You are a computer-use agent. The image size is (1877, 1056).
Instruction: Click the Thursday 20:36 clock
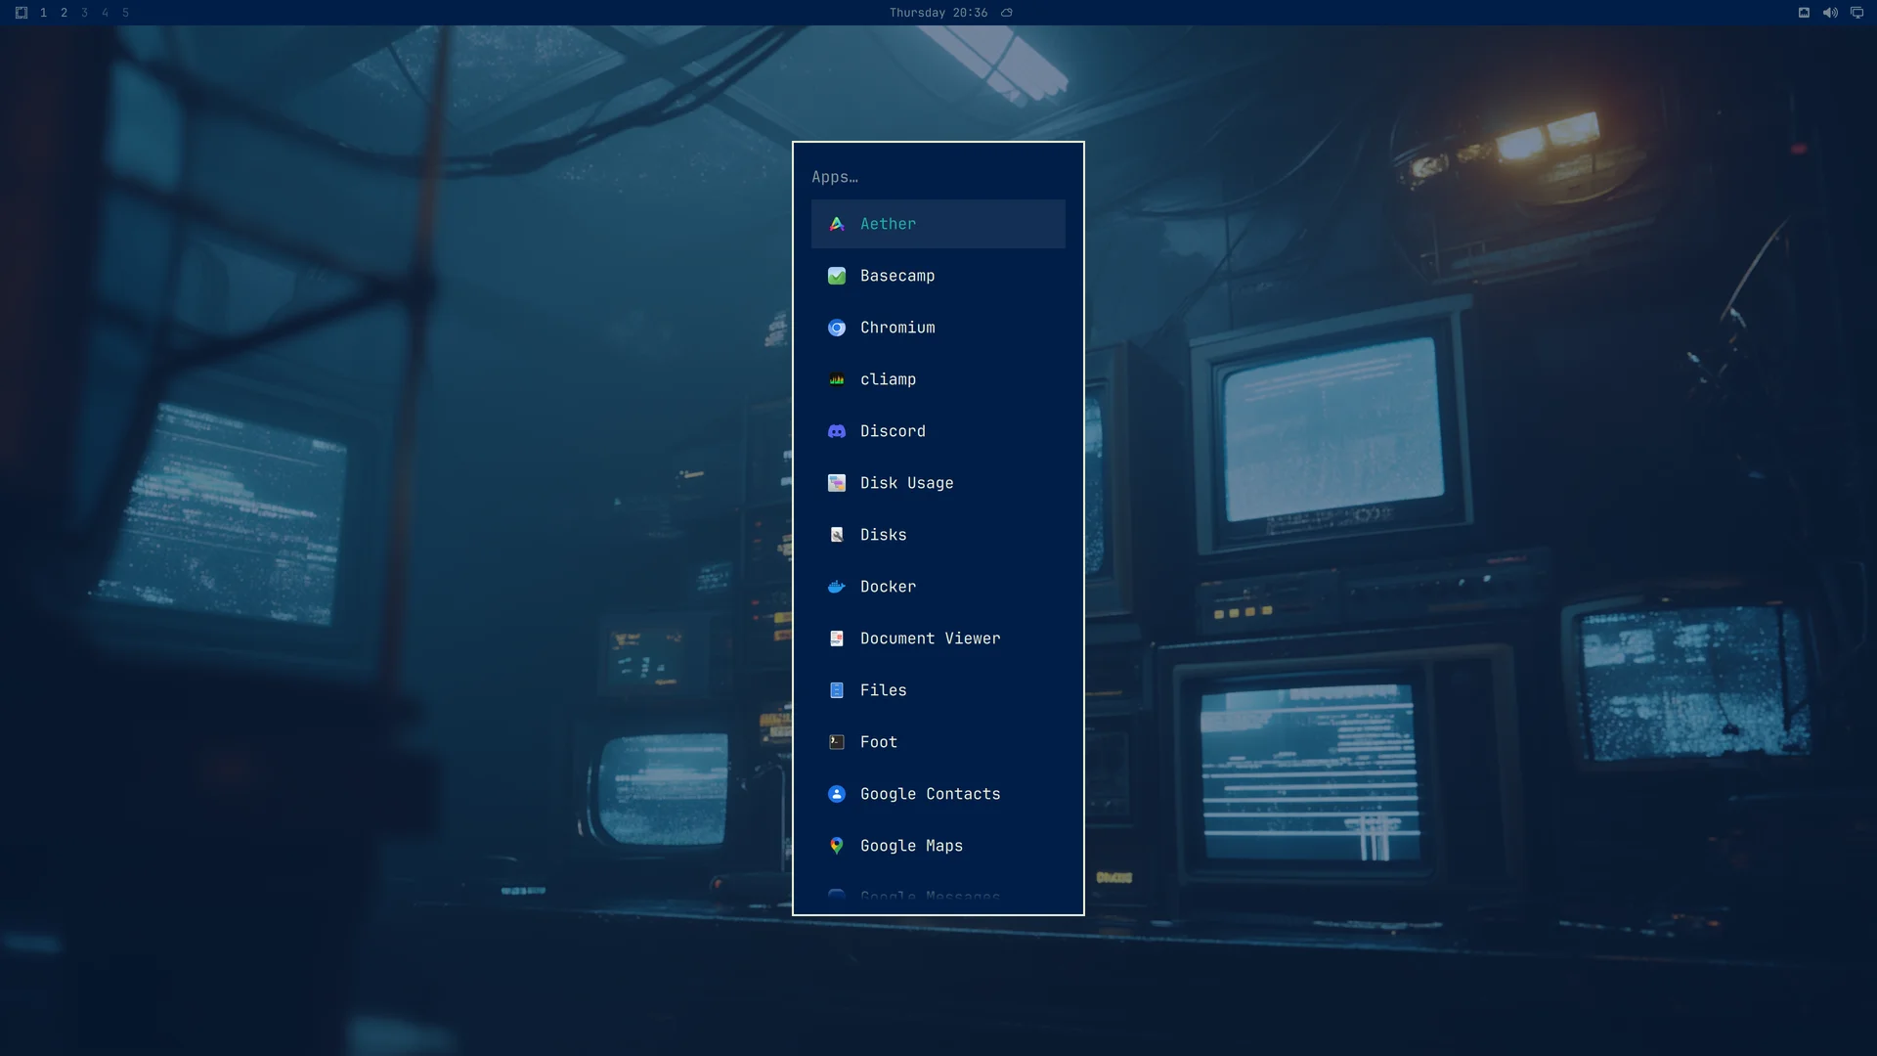(938, 13)
